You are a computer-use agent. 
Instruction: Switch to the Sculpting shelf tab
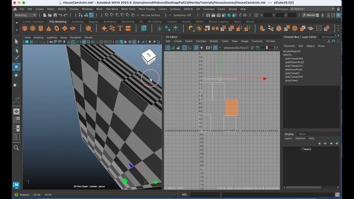click(77, 22)
